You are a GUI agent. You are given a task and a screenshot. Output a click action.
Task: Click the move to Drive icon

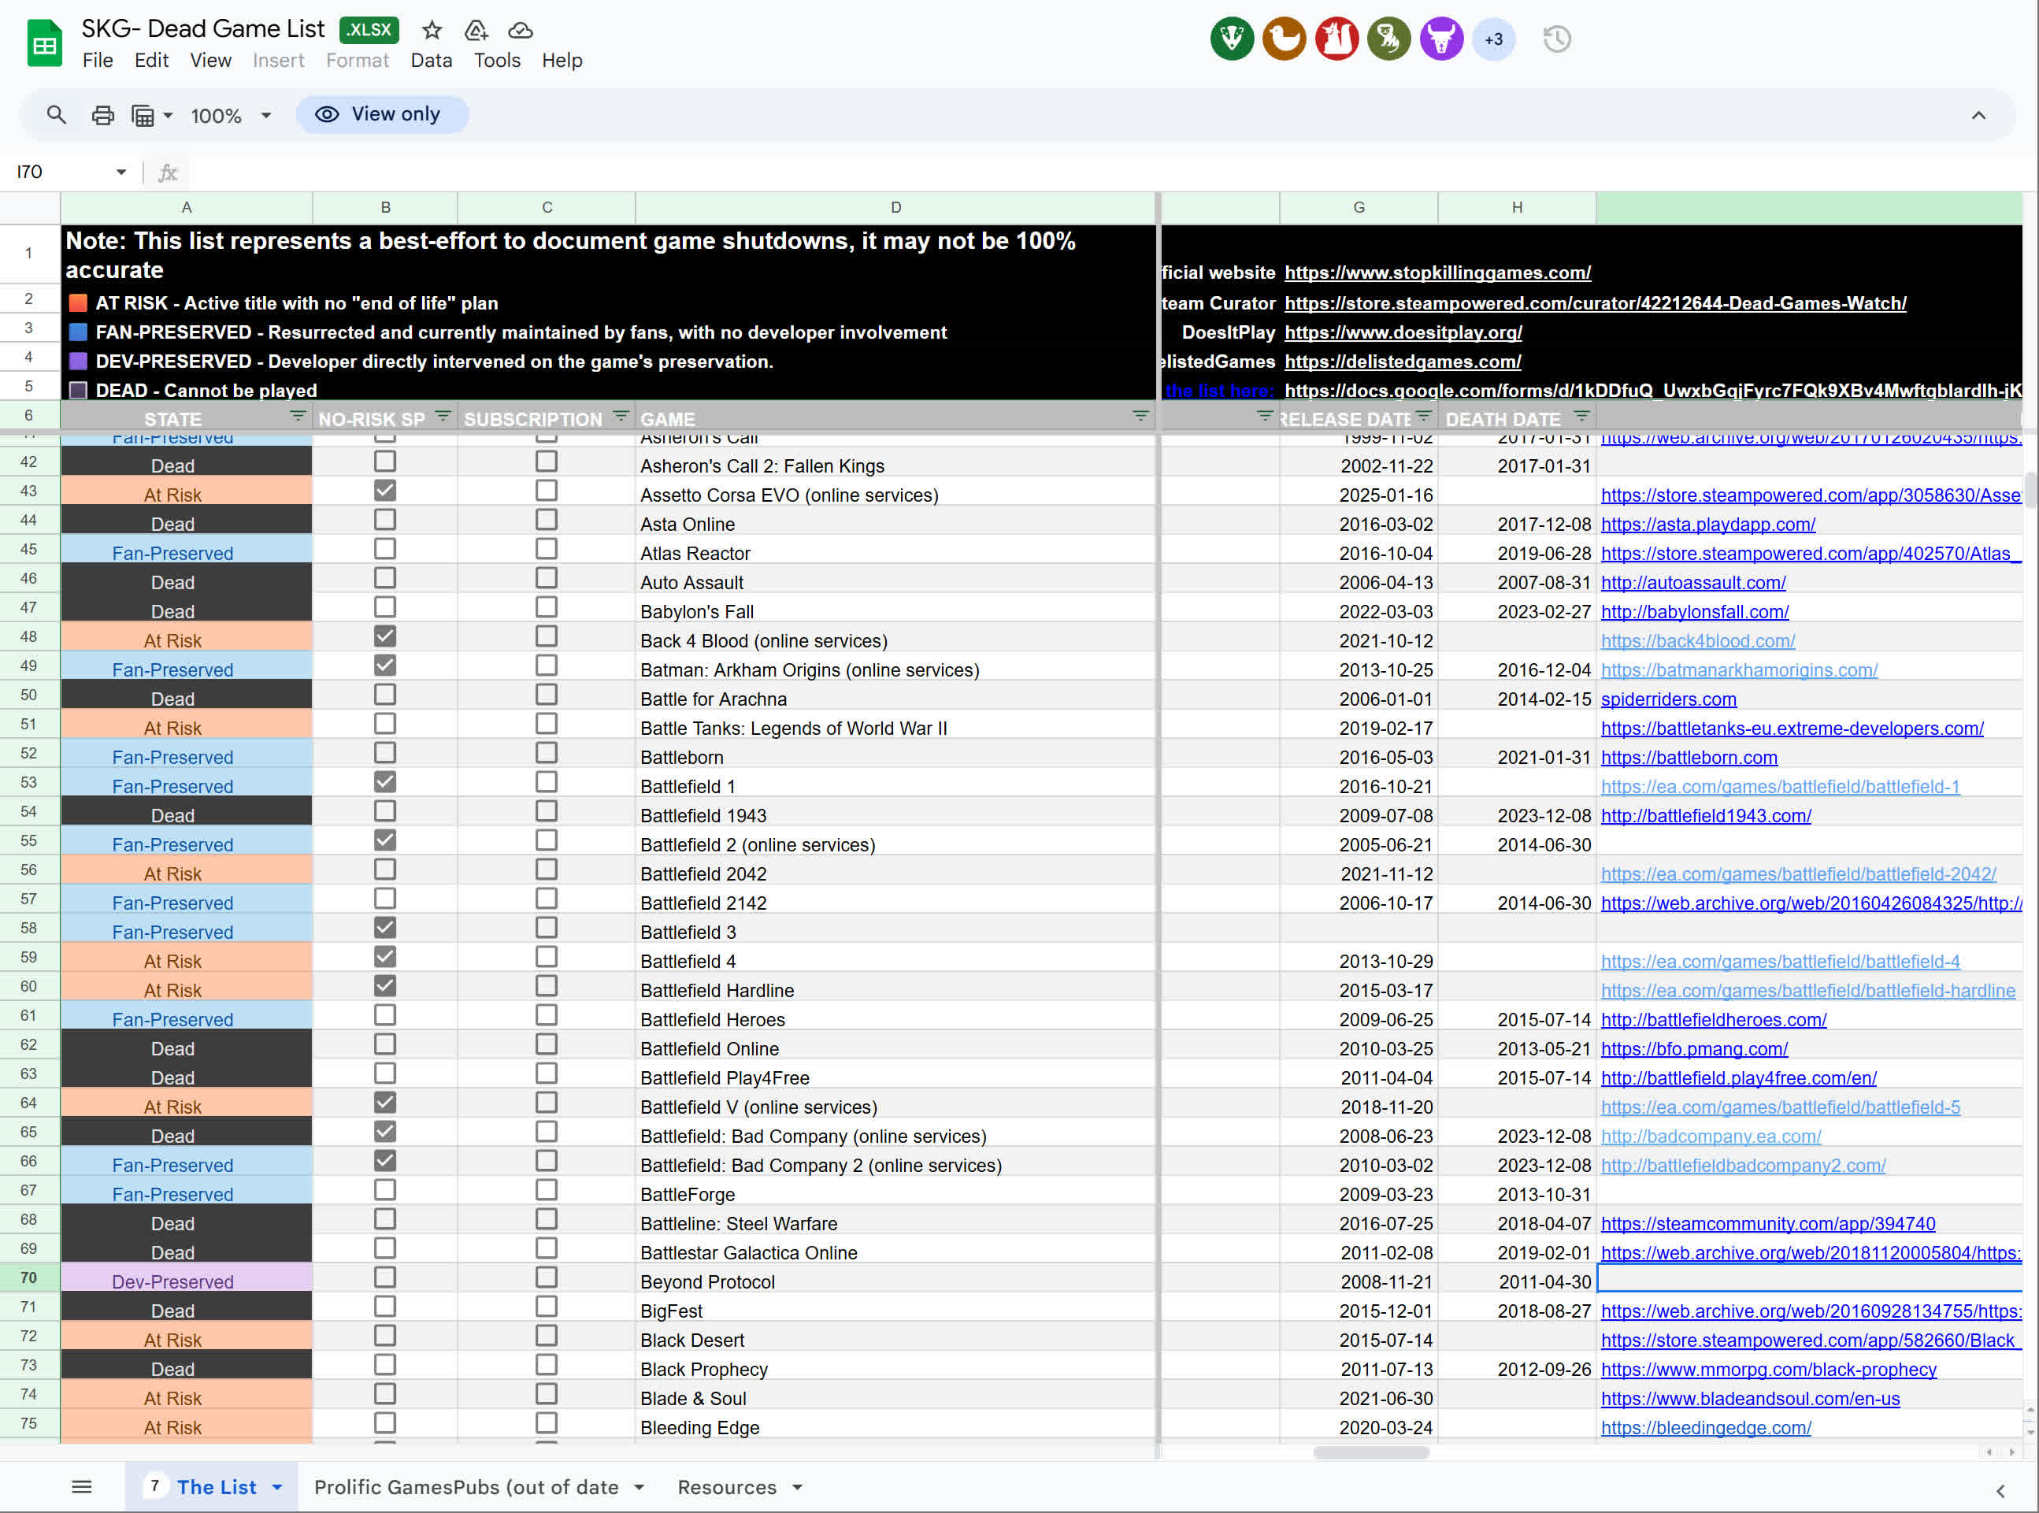(476, 30)
